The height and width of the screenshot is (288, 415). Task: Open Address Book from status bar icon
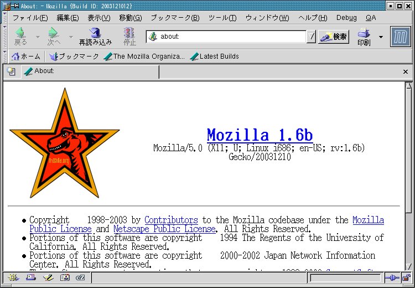[x=65, y=277]
